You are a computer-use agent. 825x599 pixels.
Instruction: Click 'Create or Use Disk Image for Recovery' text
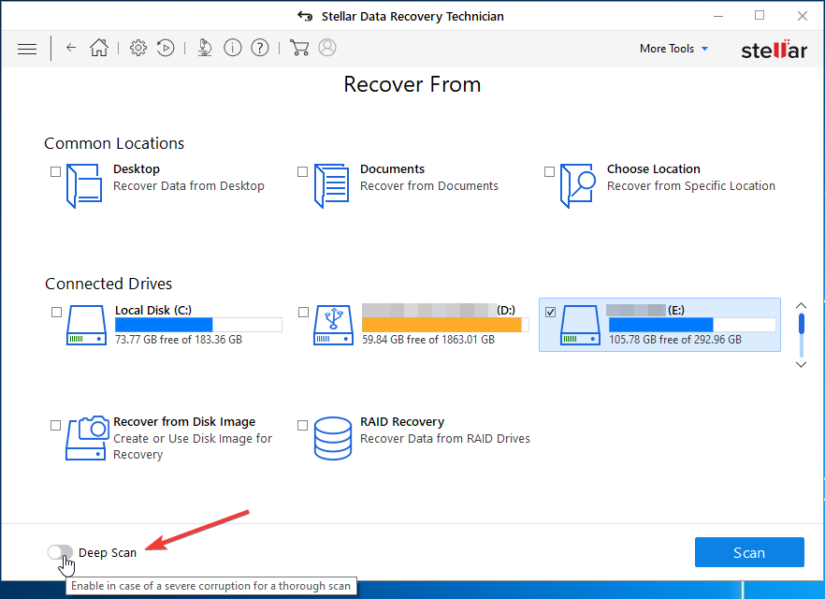[x=193, y=446]
